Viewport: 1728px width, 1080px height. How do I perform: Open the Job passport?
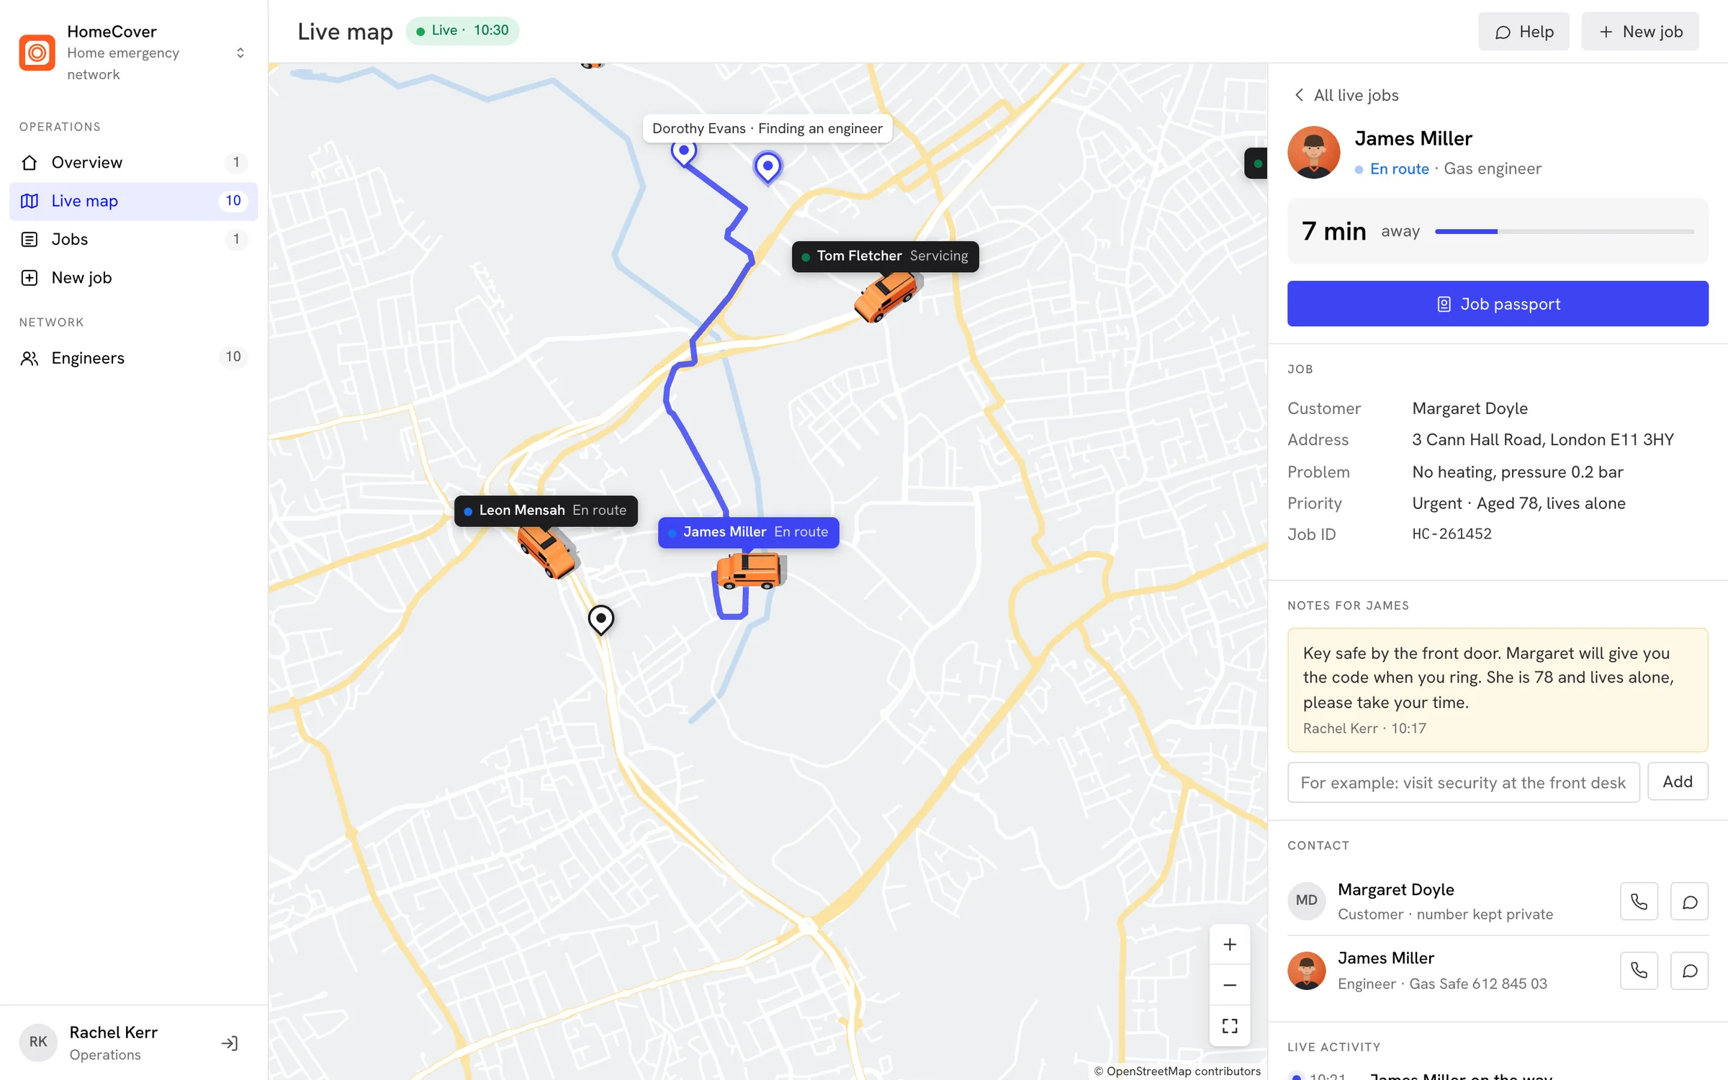click(1498, 304)
